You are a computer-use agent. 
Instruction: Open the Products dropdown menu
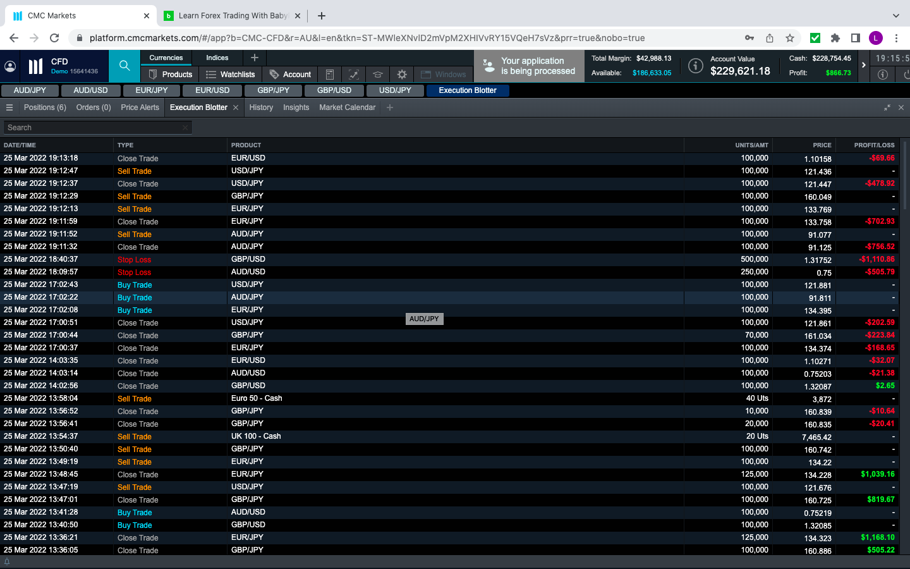[171, 75]
